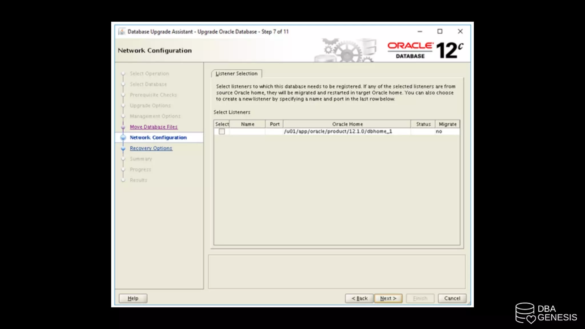
Task: Click the listener Port cell
Action: tap(274, 131)
